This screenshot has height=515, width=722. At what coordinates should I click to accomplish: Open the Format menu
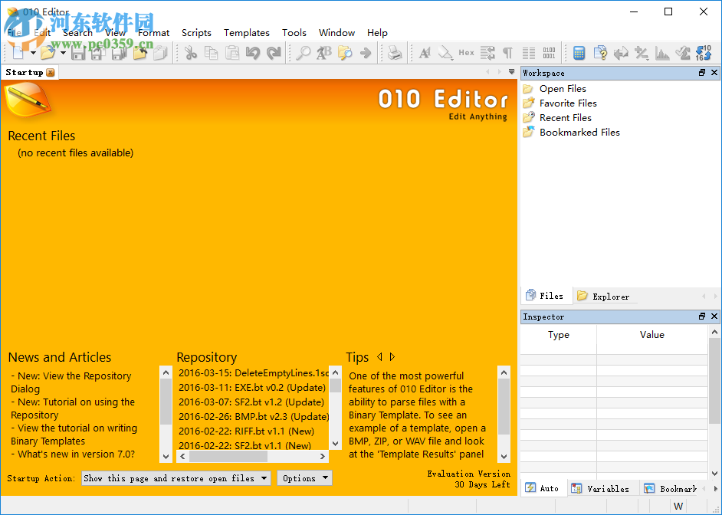pos(154,33)
